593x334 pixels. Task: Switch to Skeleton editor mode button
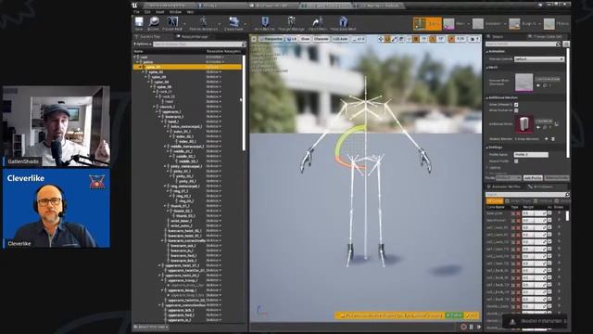(427, 23)
